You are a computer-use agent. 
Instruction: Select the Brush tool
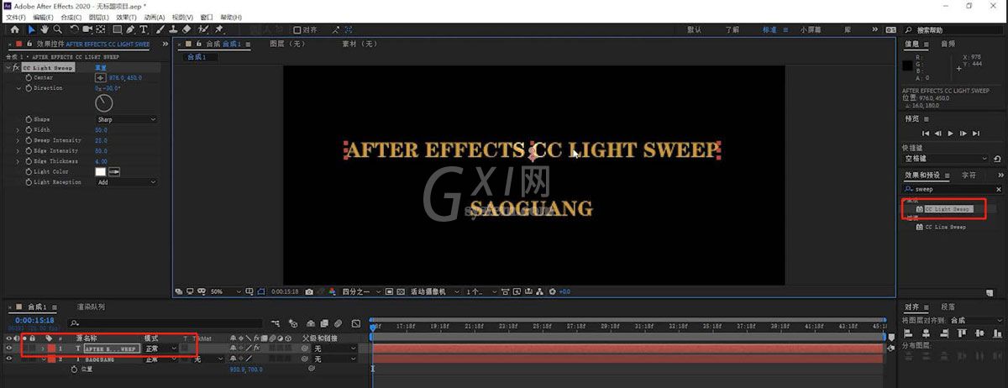pos(160,29)
